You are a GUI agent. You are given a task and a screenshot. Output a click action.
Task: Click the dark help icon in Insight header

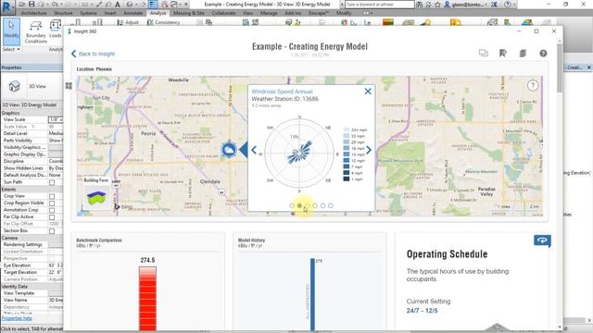coord(543,54)
